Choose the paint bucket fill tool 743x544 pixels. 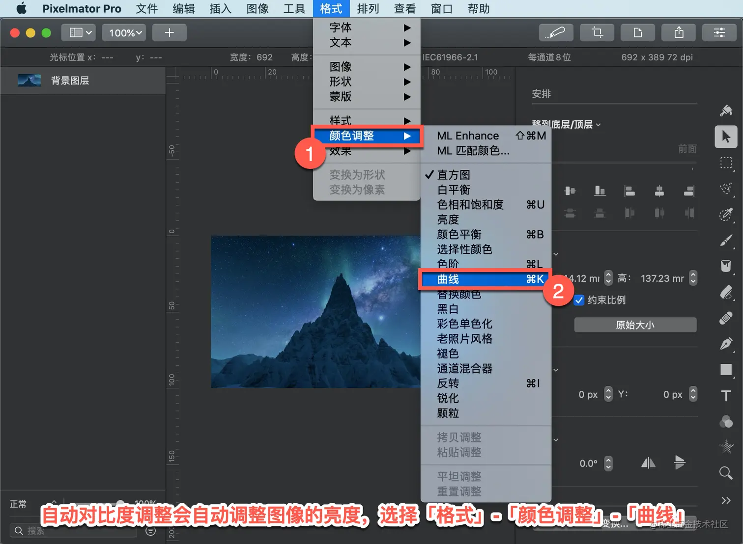pyautogui.click(x=726, y=266)
